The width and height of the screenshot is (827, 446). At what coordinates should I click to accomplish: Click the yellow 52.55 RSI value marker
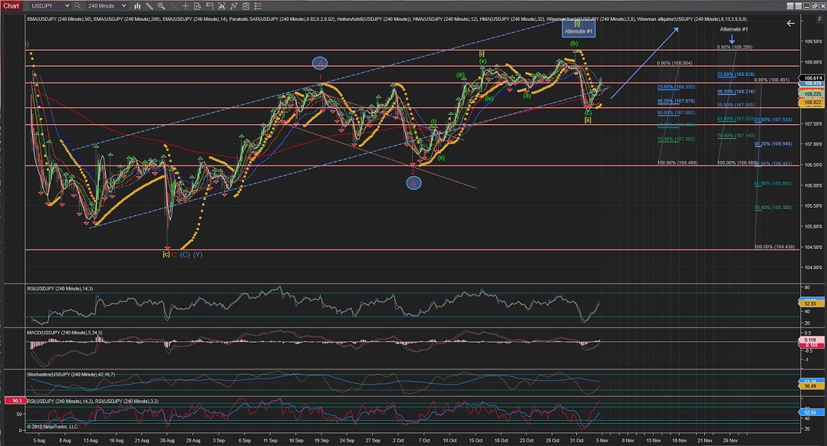[811, 303]
